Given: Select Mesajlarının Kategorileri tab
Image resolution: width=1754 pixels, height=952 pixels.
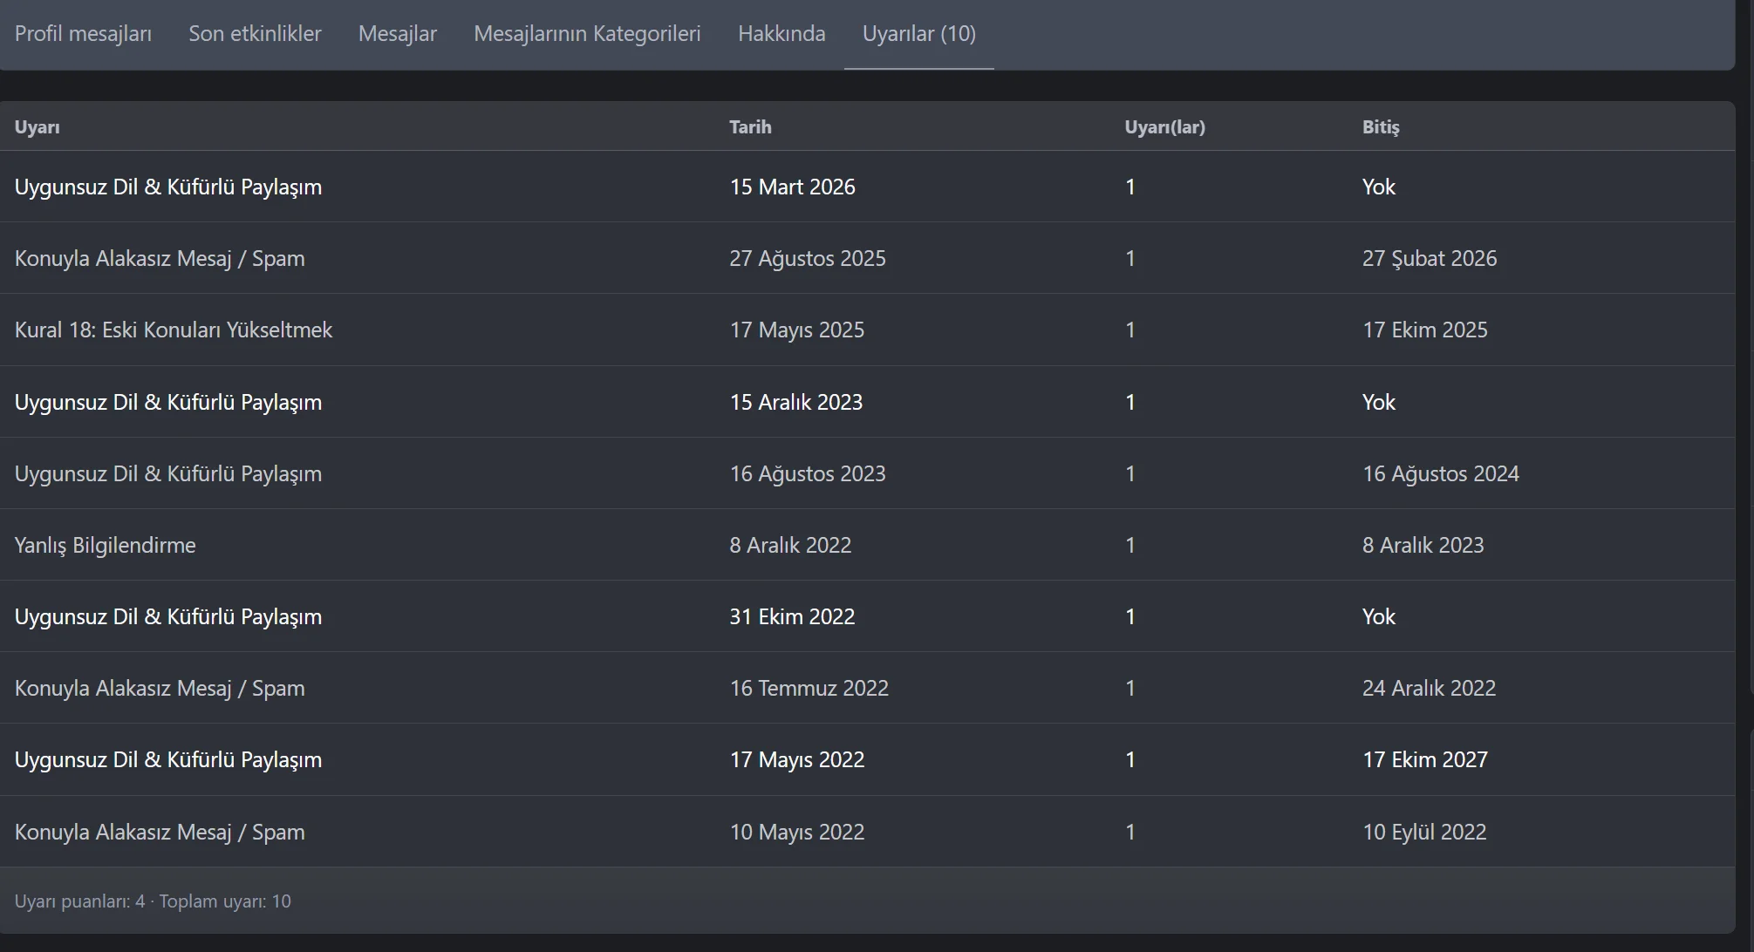Looking at the screenshot, I should [587, 34].
